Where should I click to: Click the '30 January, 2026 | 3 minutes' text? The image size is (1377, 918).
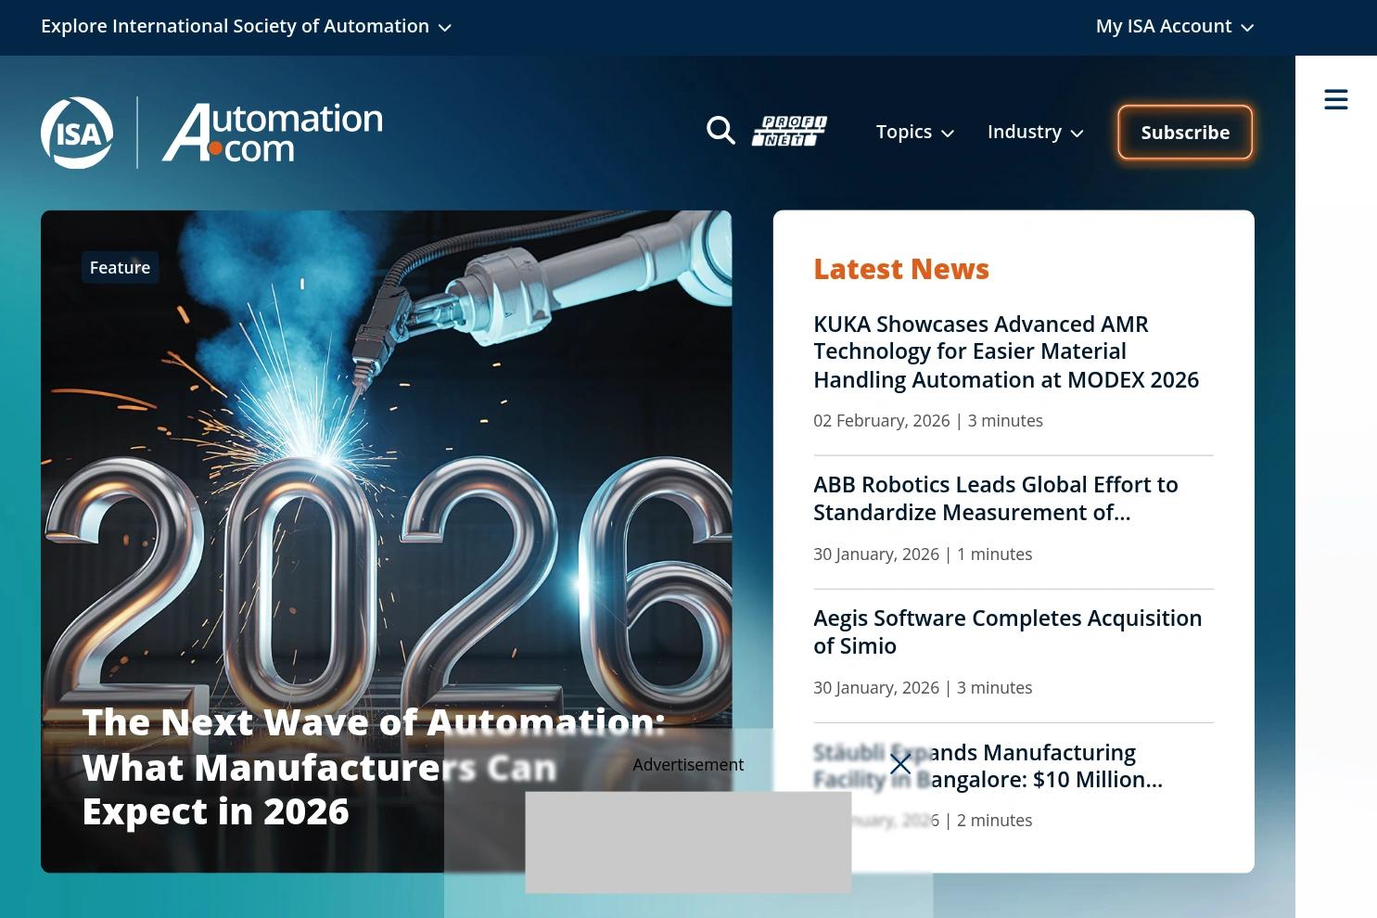pos(923,687)
